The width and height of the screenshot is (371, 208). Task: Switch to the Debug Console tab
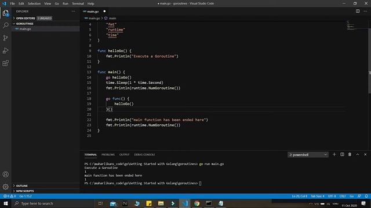(x=144, y=154)
